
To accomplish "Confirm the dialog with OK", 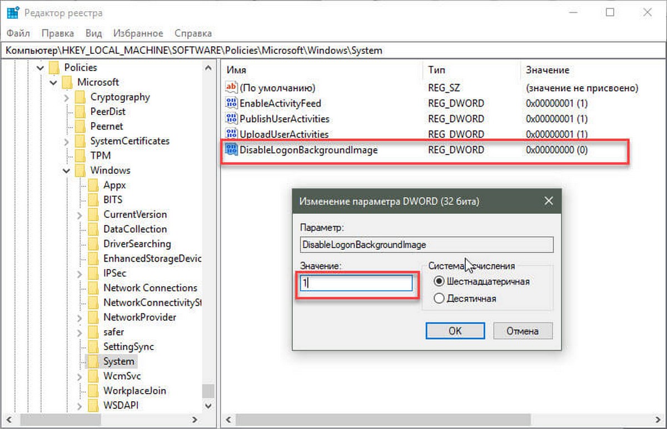I will 455,331.
